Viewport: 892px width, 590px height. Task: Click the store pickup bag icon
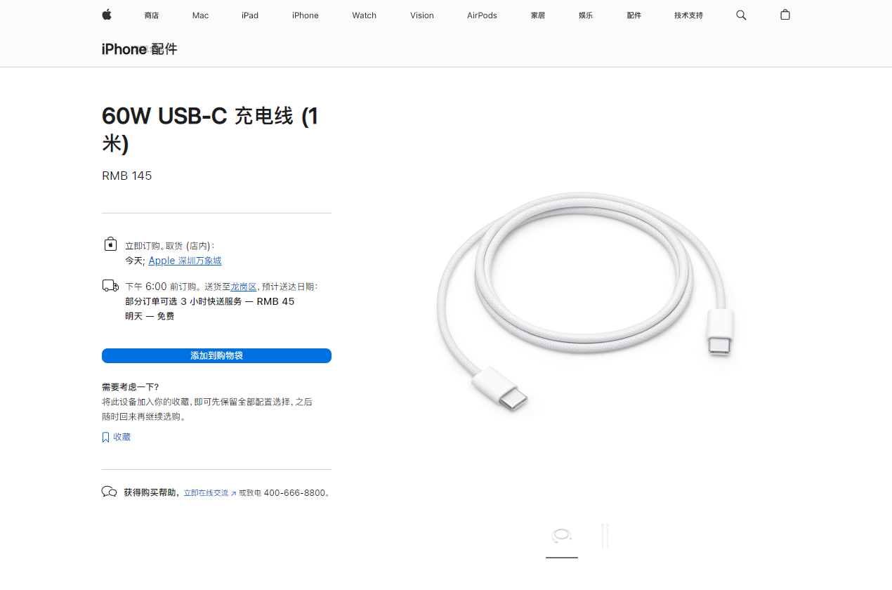[110, 244]
